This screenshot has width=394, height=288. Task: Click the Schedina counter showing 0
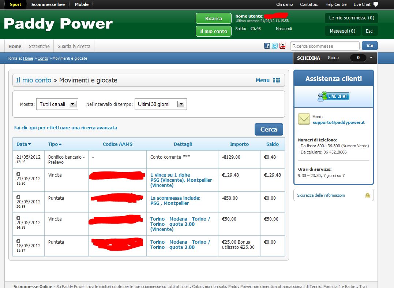click(358, 58)
